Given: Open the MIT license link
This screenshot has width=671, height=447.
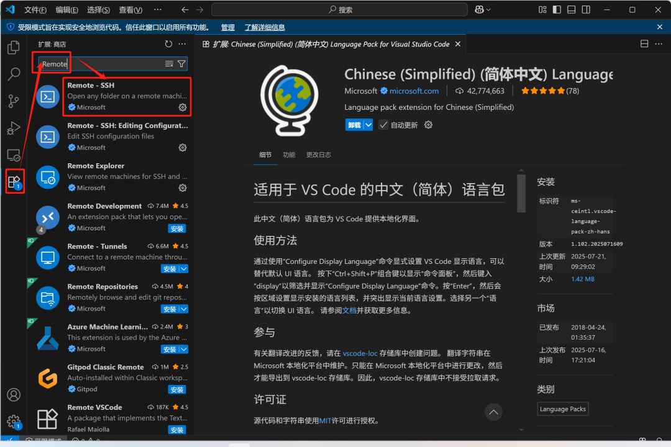Looking at the screenshot, I should (325, 421).
